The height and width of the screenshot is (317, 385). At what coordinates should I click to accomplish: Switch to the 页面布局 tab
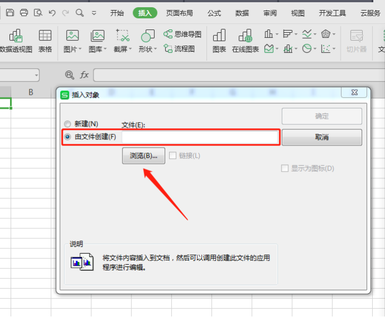pos(179,13)
